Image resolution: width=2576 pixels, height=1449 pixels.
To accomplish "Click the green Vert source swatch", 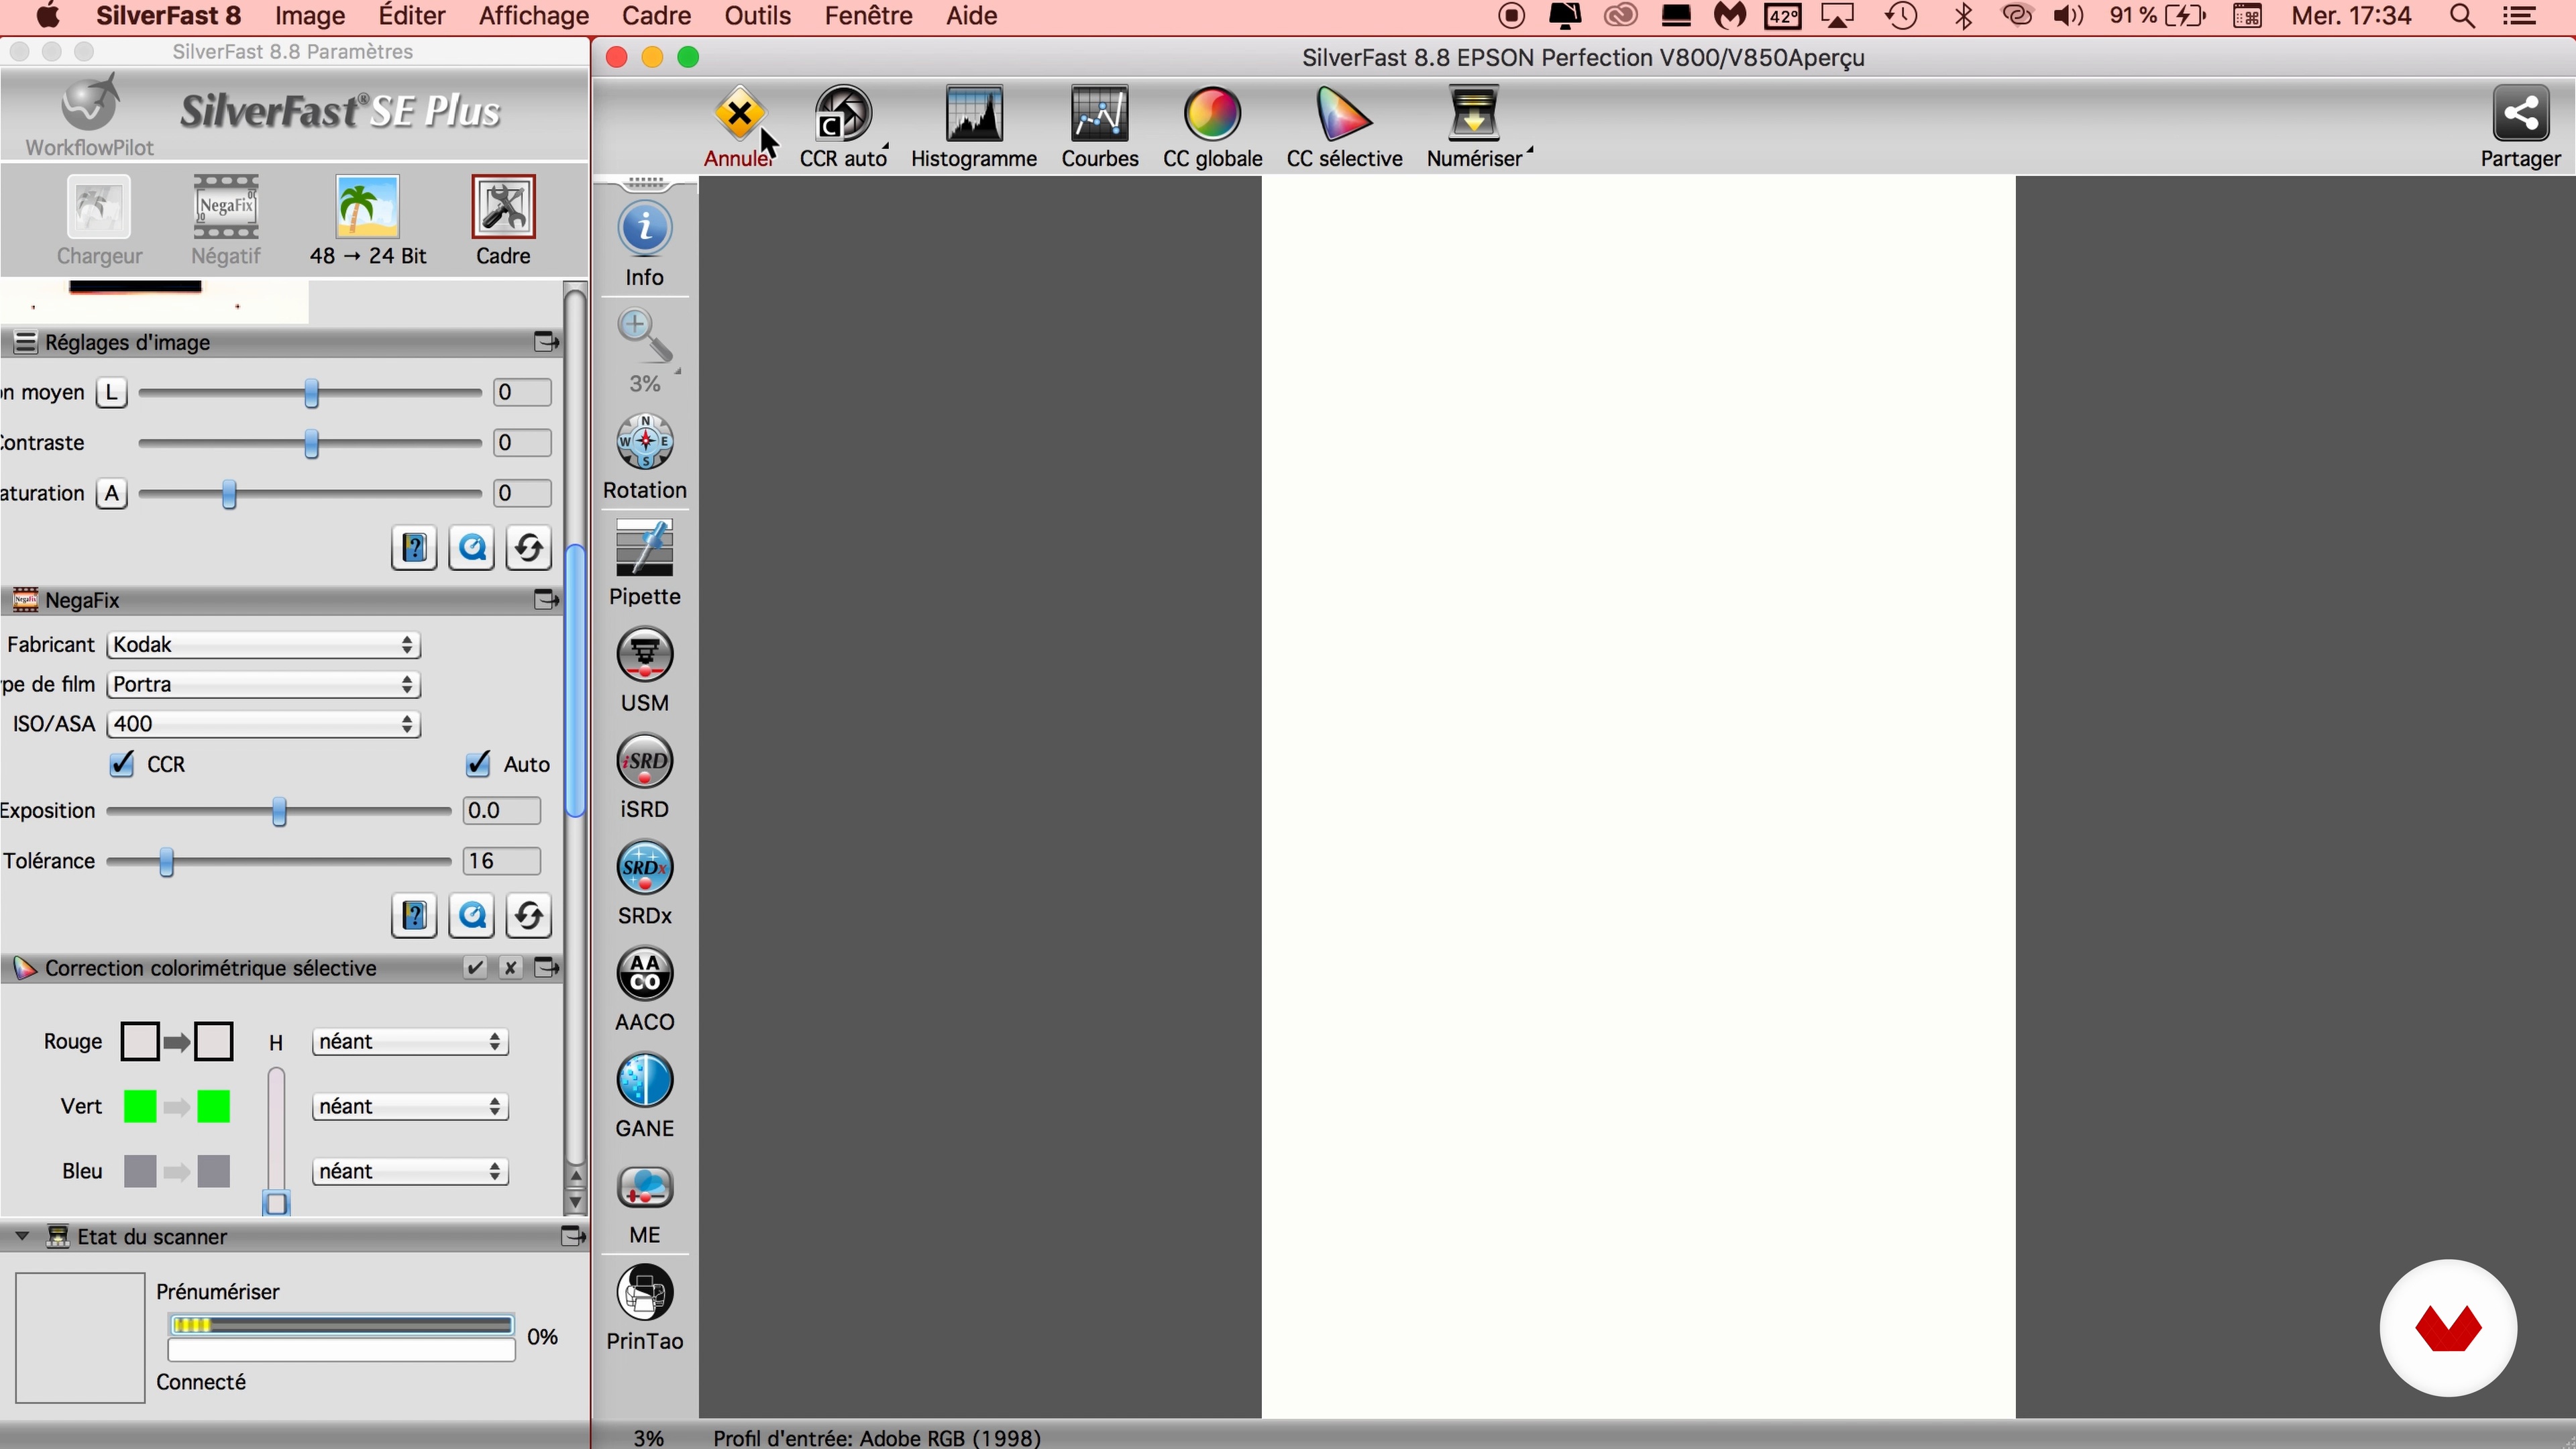I will [x=140, y=1107].
